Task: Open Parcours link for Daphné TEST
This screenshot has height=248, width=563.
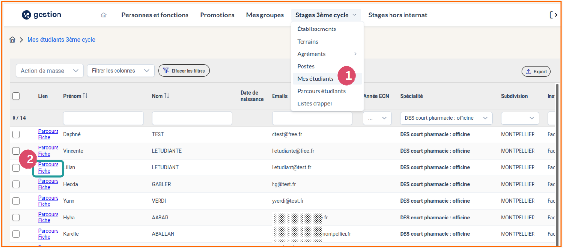Action: (x=48, y=131)
